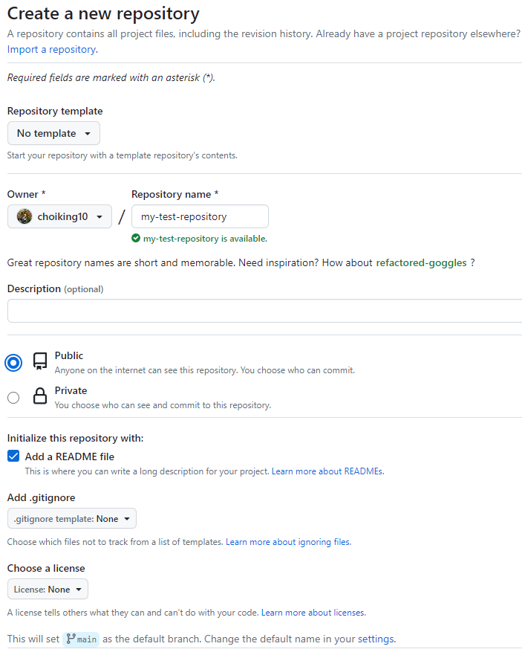Viewport: 522px width, 655px height.
Task: Open Learn more about ignoring files link
Action: (288, 542)
